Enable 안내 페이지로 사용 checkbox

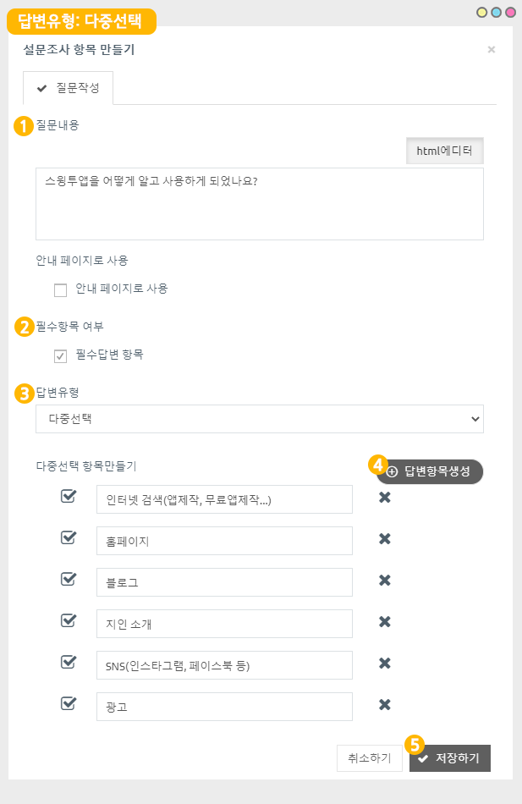click(60, 289)
